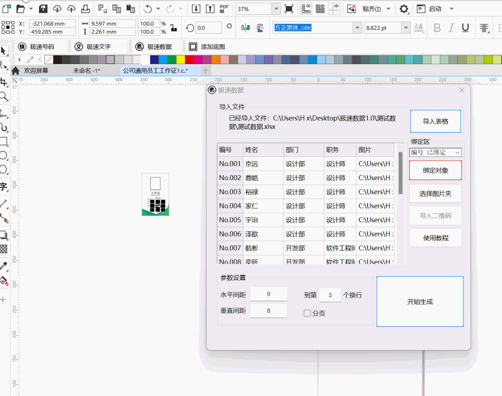502x396 pixels.
Task: Mirror the object vertically
Action: (259, 28)
